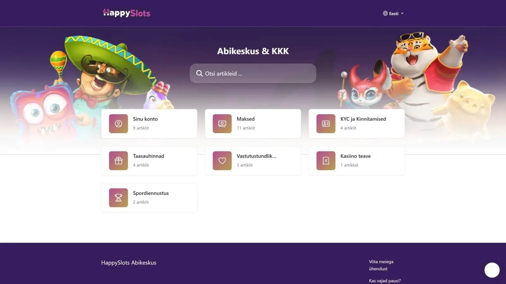Screen dimensions: 506x284
Task: Open the Maksed 11 artiklit category
Action: (253, 124)
